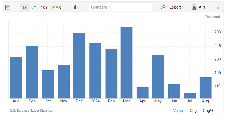The height and width of the screenshot is (115, 225).
Task: Click the October bar in the chart
Action: pyautogui.click(x=48, y=85)
